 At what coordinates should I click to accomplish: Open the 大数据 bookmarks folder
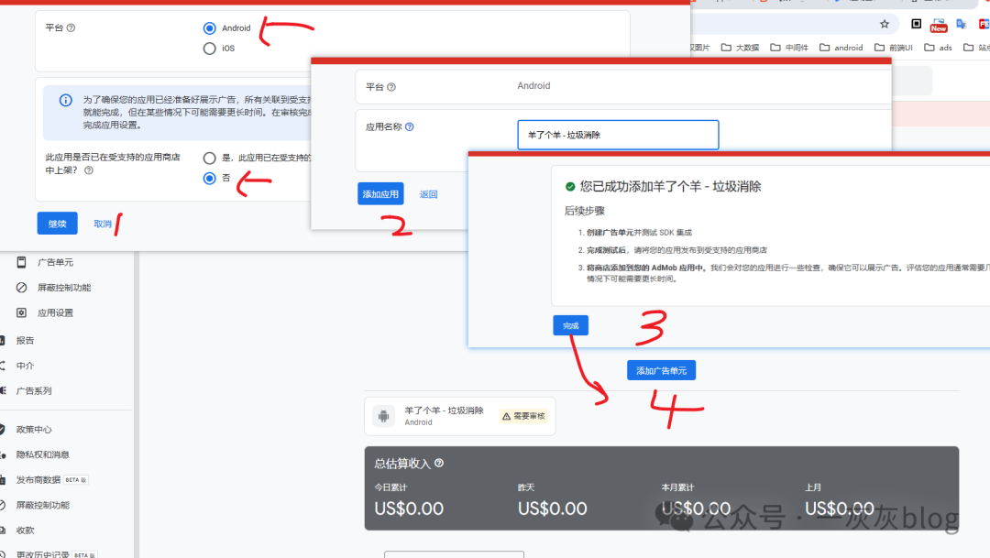click(741, 47)
